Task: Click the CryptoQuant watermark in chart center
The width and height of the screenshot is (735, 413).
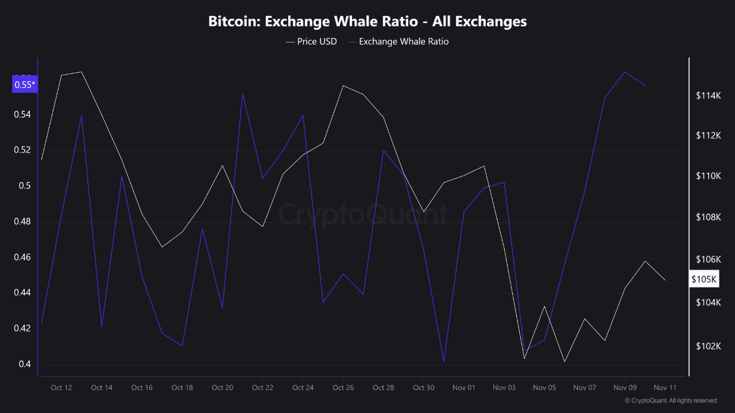Action: pyautogui.click(x=363, y=214)
